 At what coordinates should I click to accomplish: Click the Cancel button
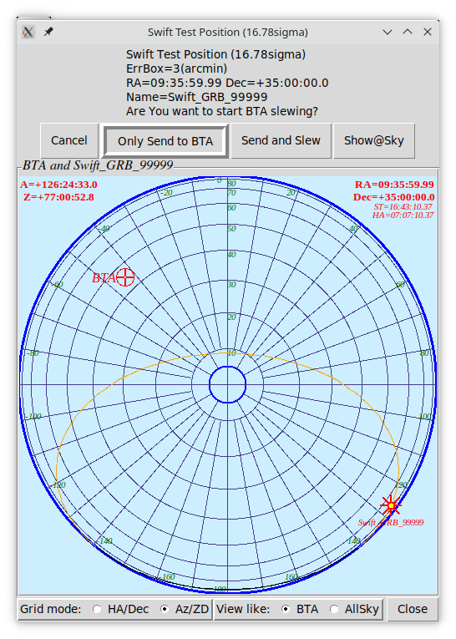click(69, 140)
